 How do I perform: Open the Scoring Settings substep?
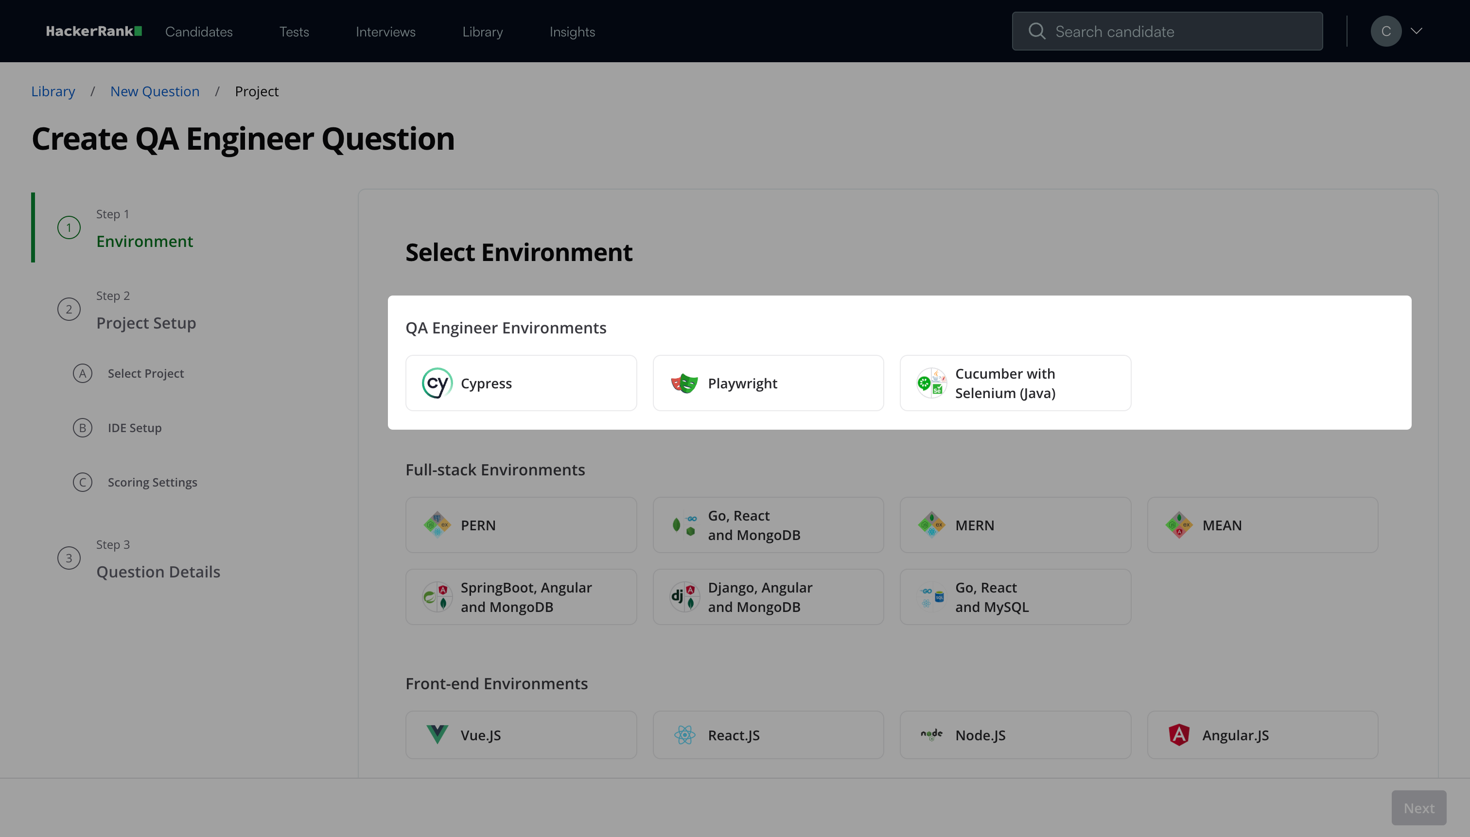pyautogui.click(x=152, y=482)
